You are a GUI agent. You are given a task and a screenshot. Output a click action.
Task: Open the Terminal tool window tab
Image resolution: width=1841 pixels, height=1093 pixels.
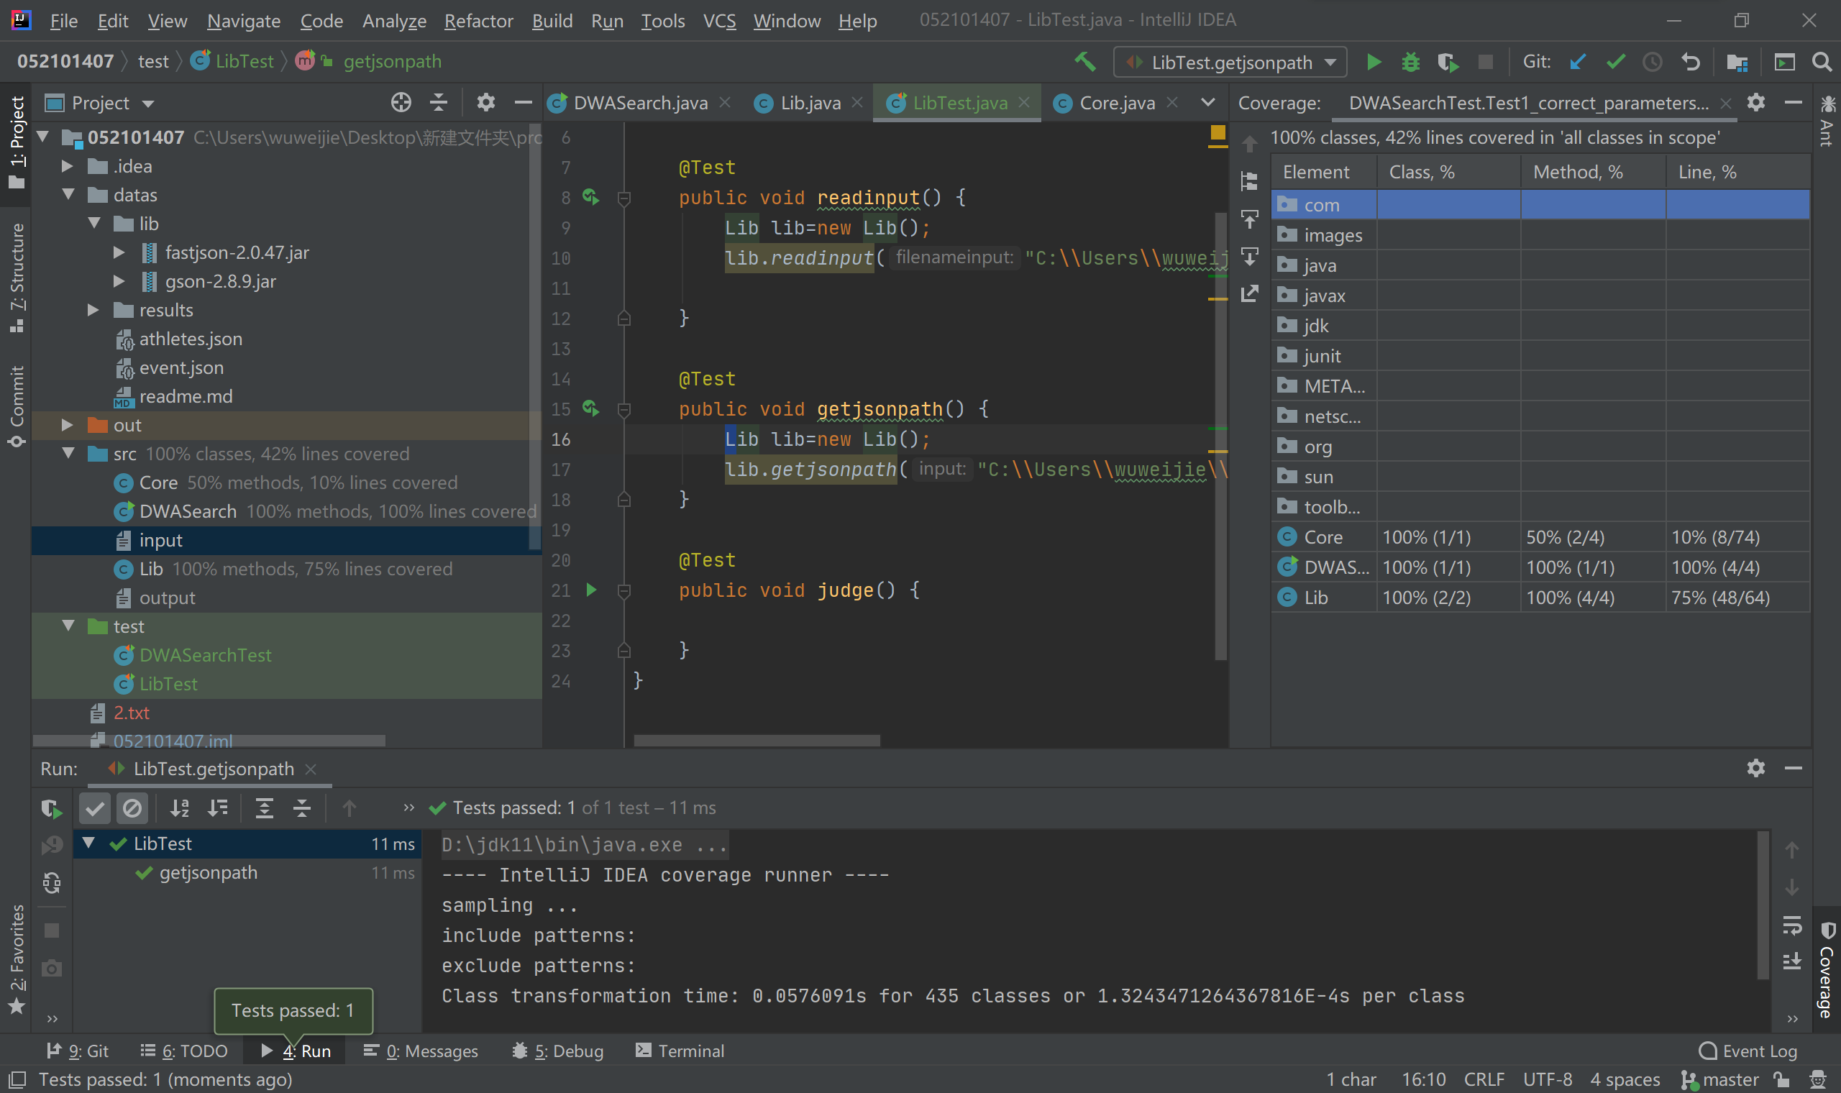pos(680,1051)
